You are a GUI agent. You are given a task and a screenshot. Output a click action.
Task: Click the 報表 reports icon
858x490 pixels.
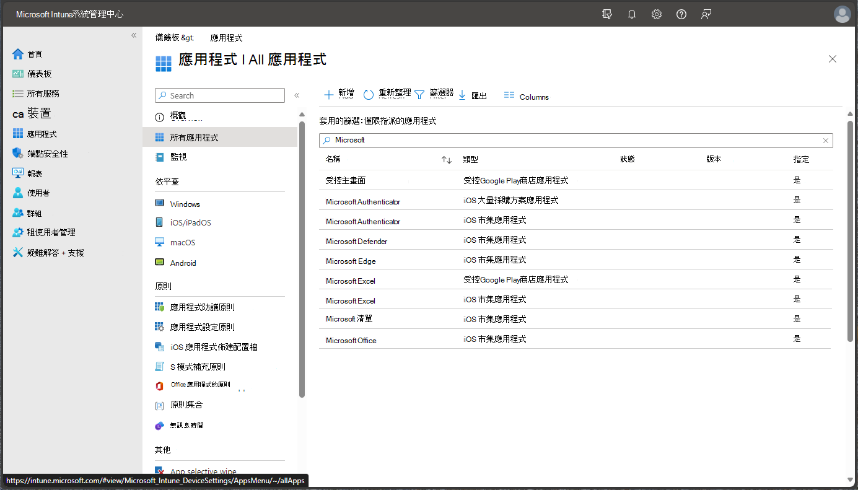[18, 173]
